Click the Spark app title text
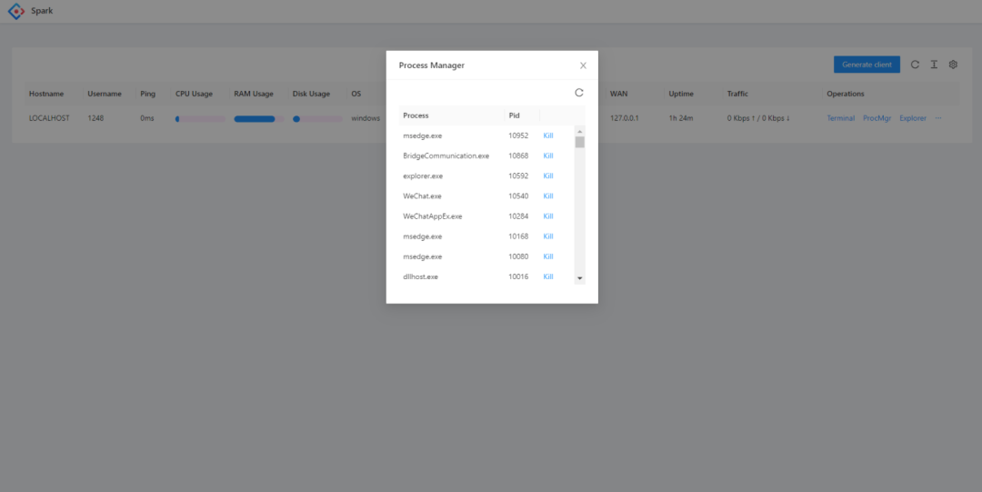 pyautogui.click(x=42, y=11)
